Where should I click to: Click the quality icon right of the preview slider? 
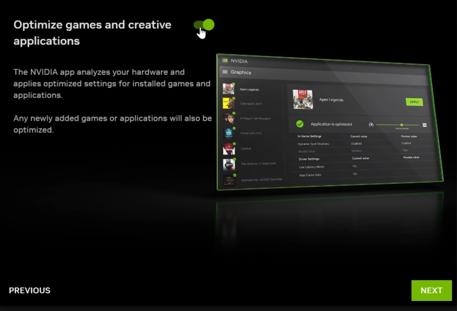pyautogui.click(x=424, y=125)
